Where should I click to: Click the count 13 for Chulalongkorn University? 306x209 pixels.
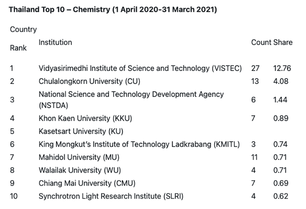(x=255, y=81)
